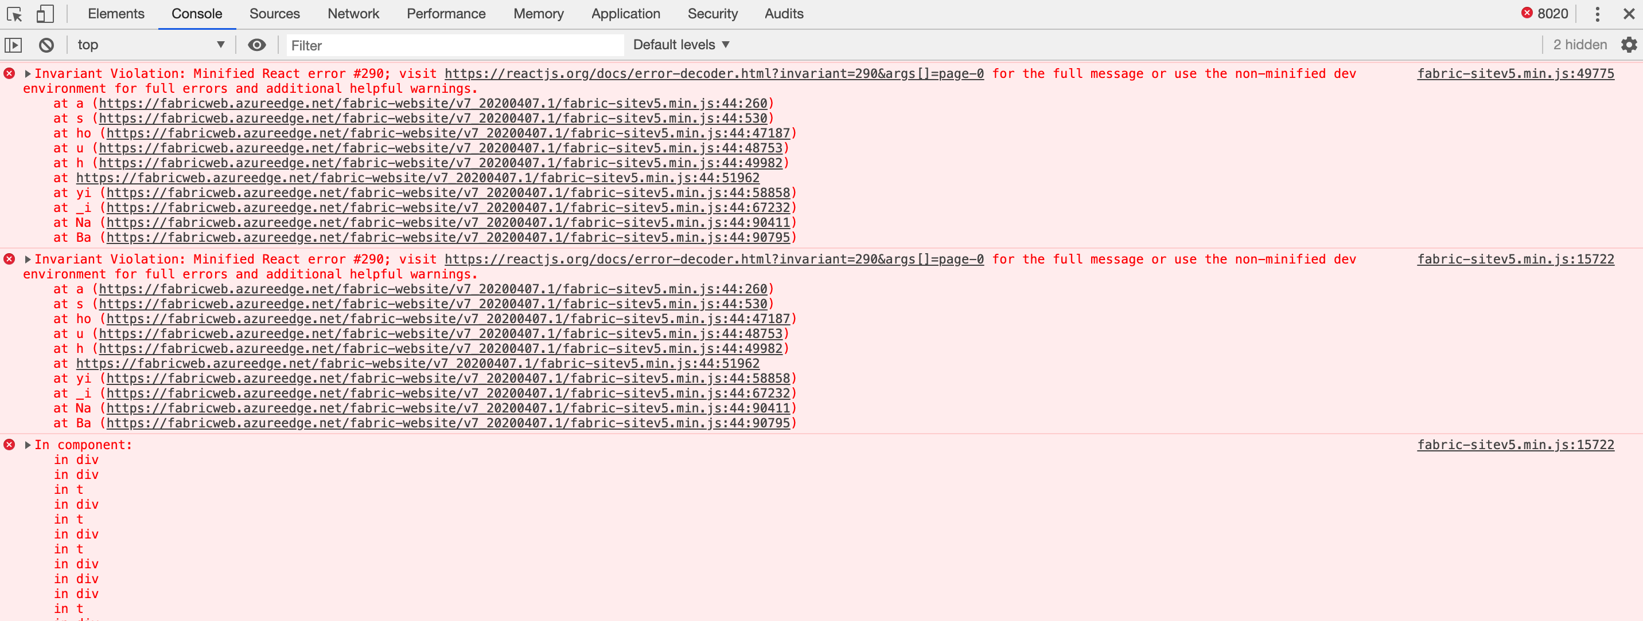Create a live expression with the eye icon
The width and height of the screenshot is (1643, 621).
[x=257, y=45]
